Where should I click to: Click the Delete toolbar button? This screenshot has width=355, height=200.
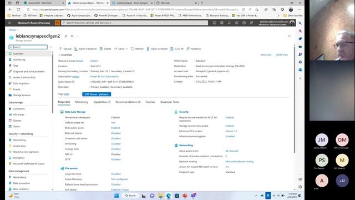coord(105,49)
